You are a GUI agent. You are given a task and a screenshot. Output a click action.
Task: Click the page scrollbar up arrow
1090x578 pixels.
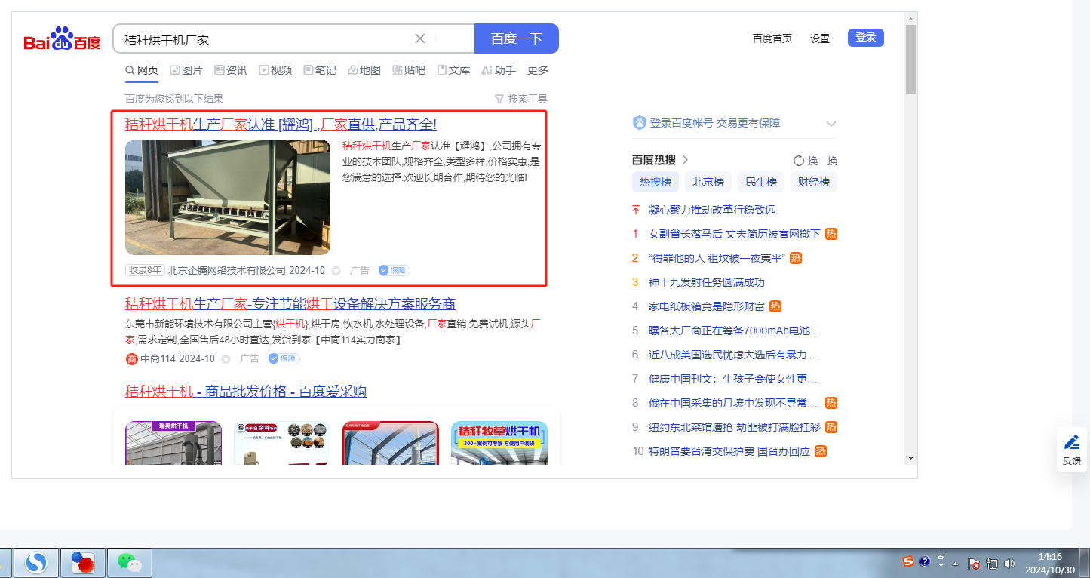coord(911,18)
